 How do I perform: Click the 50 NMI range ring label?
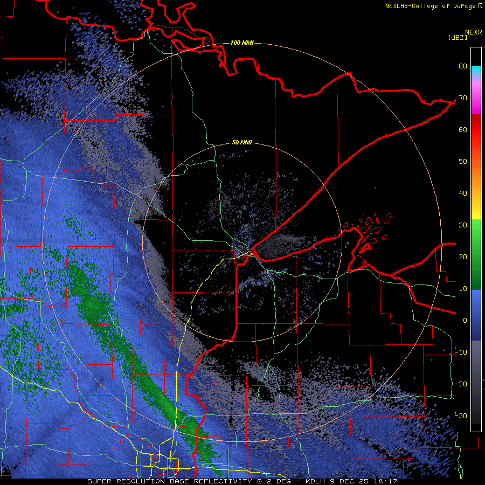pos(242,143)
